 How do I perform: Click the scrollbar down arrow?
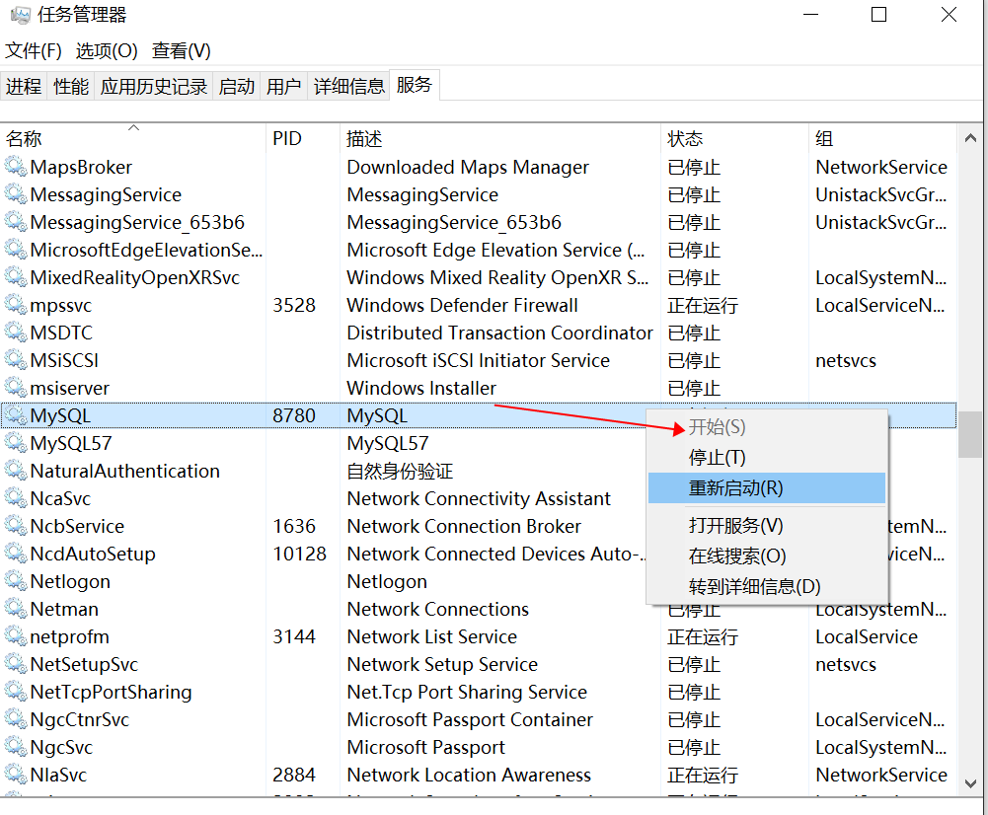(x=970, y=782)
